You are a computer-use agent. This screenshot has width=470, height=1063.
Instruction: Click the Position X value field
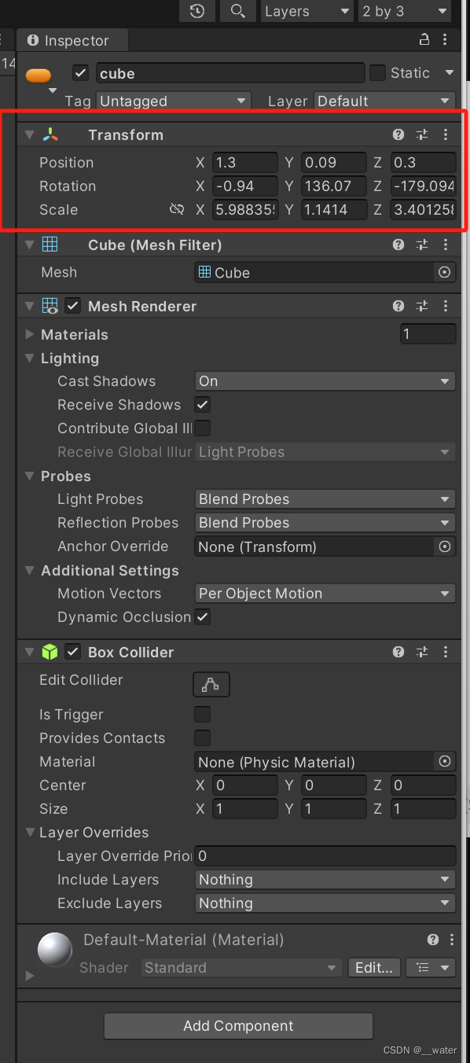pyautogui.click(x=244, y=162)
